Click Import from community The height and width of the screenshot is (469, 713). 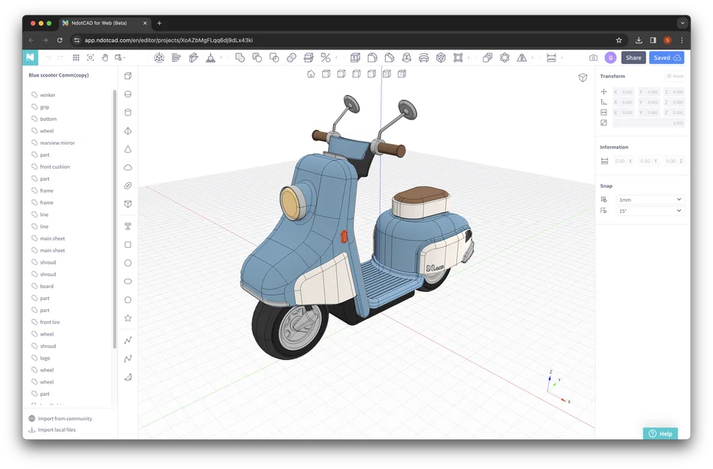(61, 419)
